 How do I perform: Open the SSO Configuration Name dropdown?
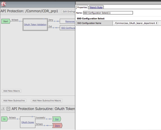click(x=136, y=23)
